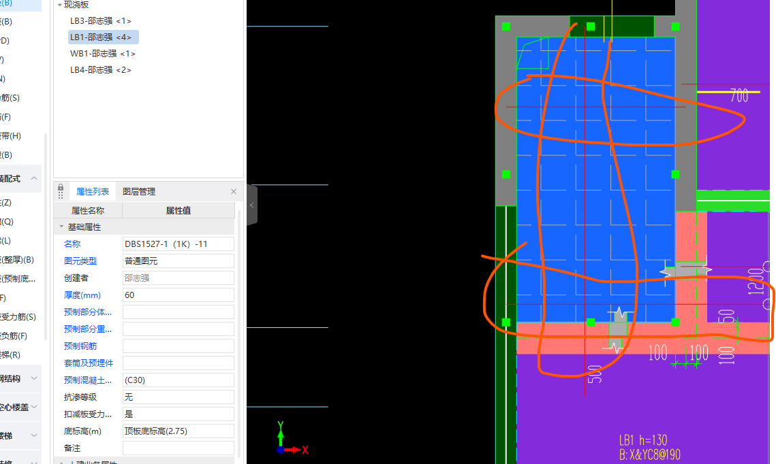The width and height of the screenshot is (776, 464).
Task: Collapse the 装配式 sidebar group
Action: [33, 178]
